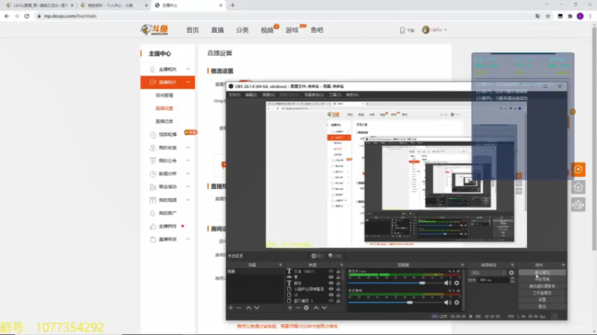
Task: Remove scene with minus icon in Scenes panel
Action: coord(239,307)
